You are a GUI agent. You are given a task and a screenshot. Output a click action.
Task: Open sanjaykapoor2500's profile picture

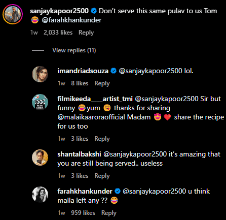(x=13, y=14)
